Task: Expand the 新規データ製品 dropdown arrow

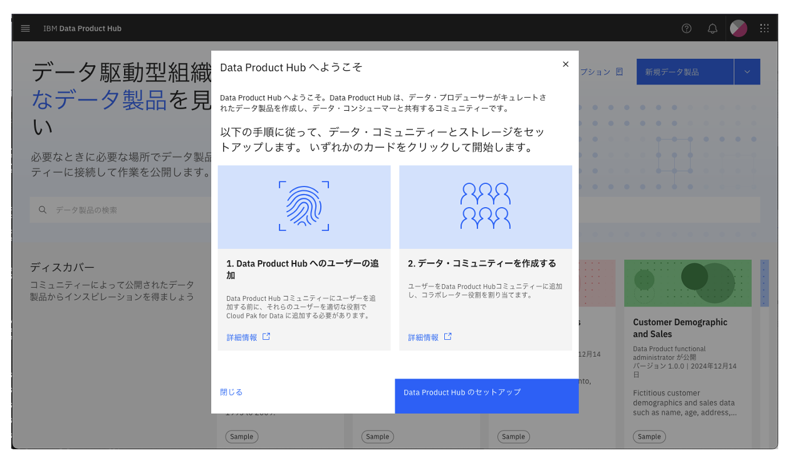Action: tap(746, 71)
